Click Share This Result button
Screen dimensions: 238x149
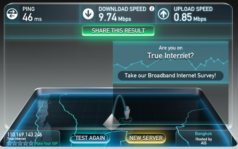click(118, 31)
